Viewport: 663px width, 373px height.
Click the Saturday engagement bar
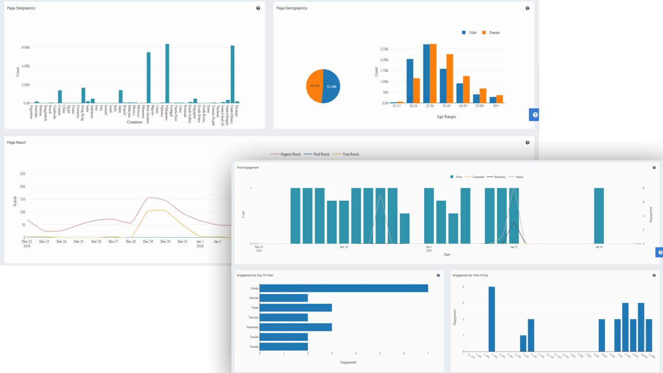click(284, 298)
